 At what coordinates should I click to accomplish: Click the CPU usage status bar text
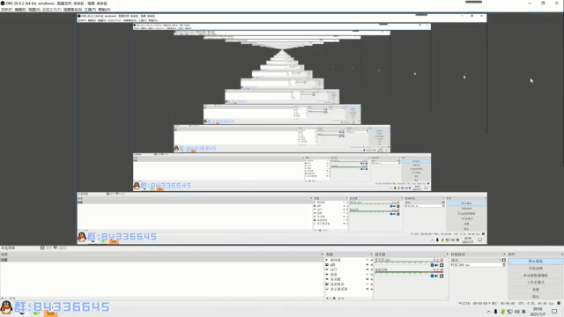536,303
